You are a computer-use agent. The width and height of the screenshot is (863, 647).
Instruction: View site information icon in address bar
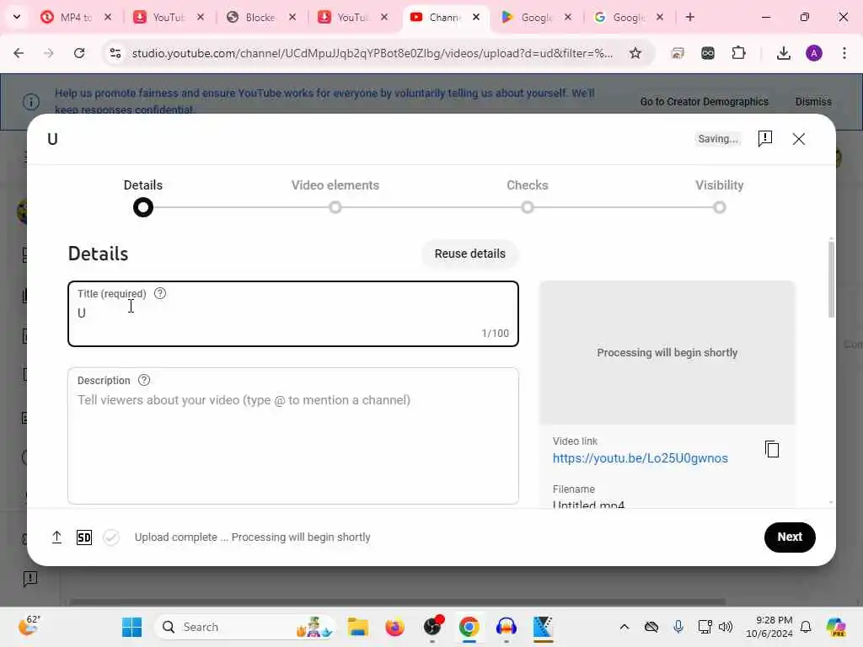(115, 53)
